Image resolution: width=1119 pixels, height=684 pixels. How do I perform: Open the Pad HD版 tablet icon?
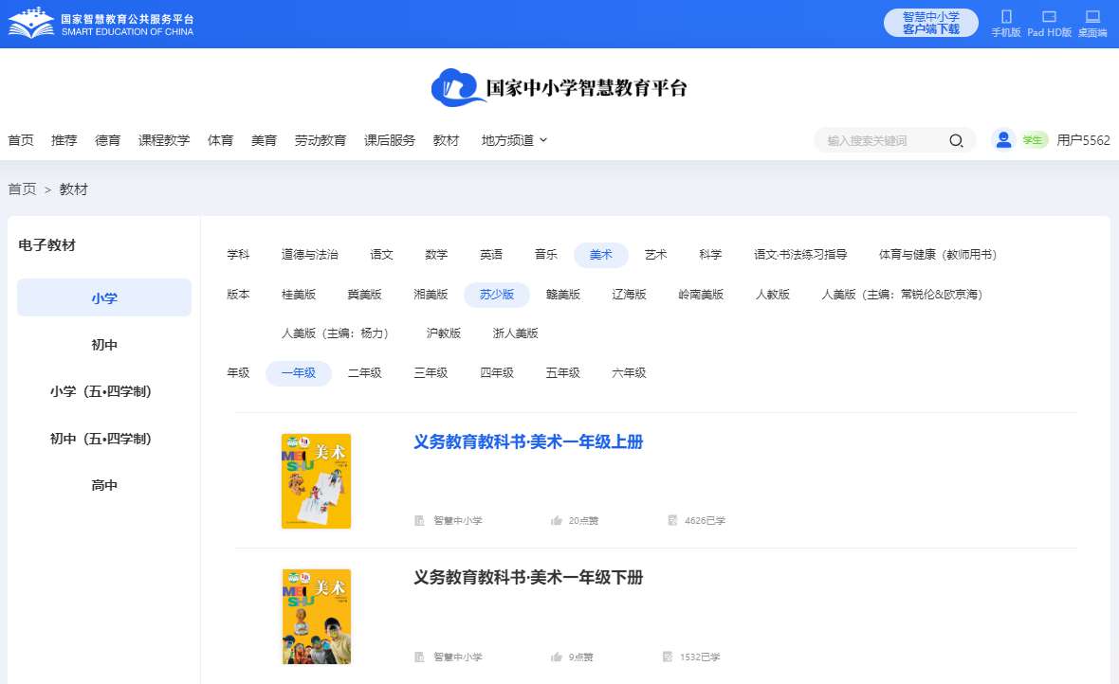click(x=1049, y=17)
